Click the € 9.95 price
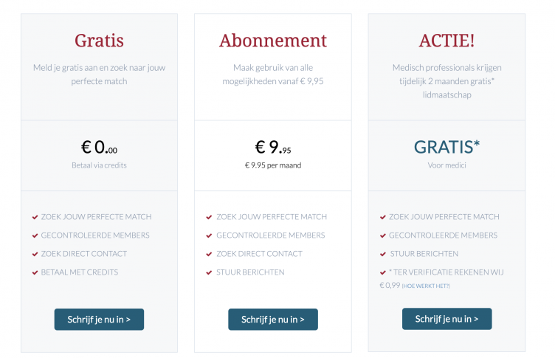The height and width of the screenshot is (358, 555). coord(273,148)
